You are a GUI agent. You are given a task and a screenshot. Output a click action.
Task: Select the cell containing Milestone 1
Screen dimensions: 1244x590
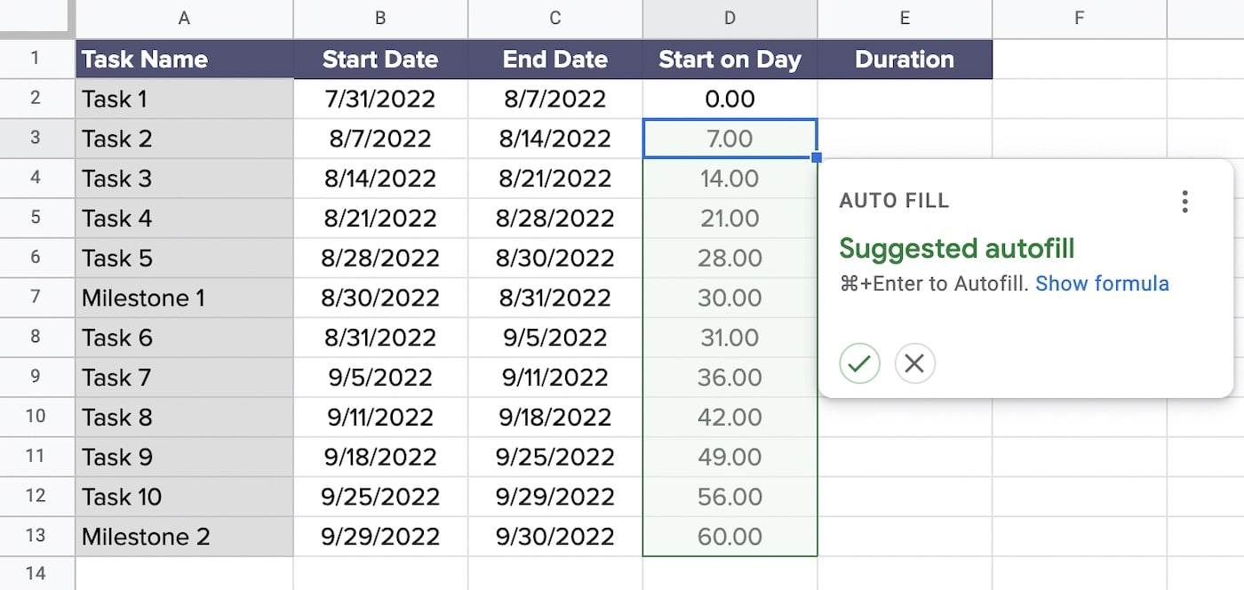tap(142, 298)
